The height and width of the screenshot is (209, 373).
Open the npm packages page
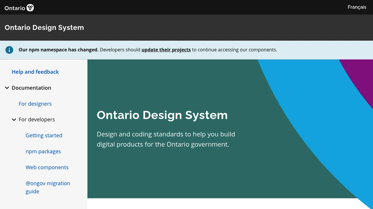pyautogui.click(x=43, y=151)
